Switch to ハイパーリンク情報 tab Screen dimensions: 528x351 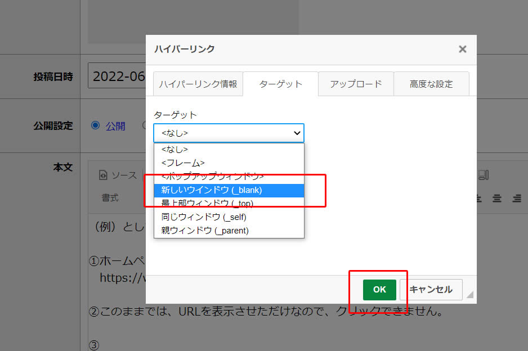tap(198, 84)
